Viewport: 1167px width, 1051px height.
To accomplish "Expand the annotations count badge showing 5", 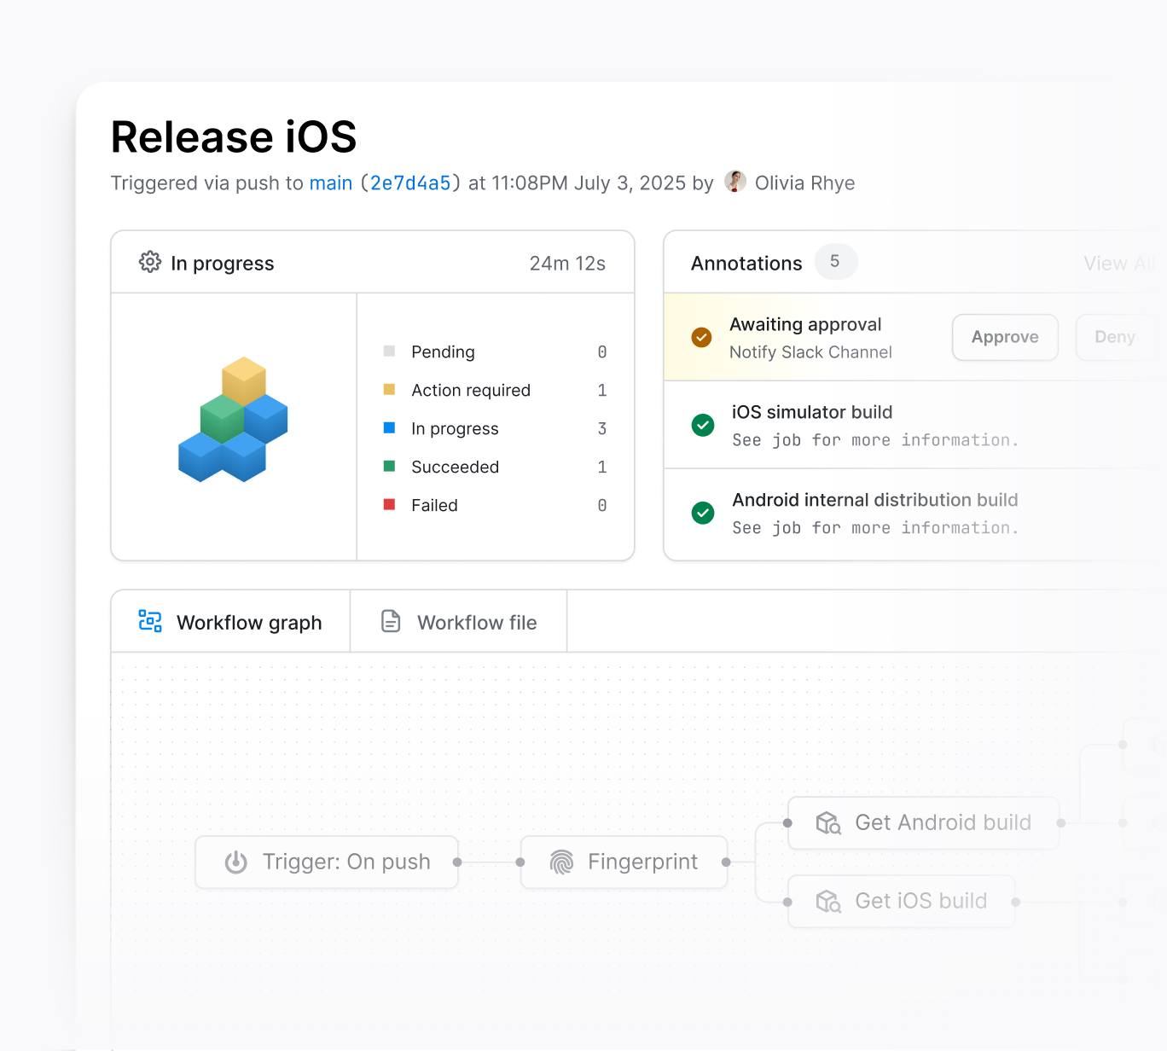I will [x=835, y=262].
